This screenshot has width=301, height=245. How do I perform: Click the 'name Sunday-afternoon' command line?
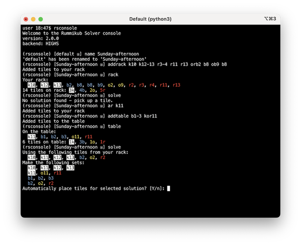pyautogui.click(x=81, y=54)
